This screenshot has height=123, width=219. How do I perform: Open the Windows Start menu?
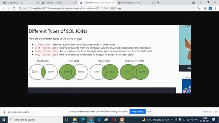(x=4, y=120)
